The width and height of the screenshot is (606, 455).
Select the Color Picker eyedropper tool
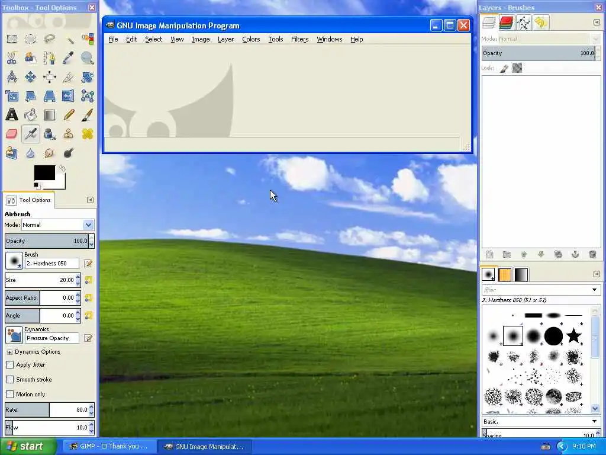(69, 58)
